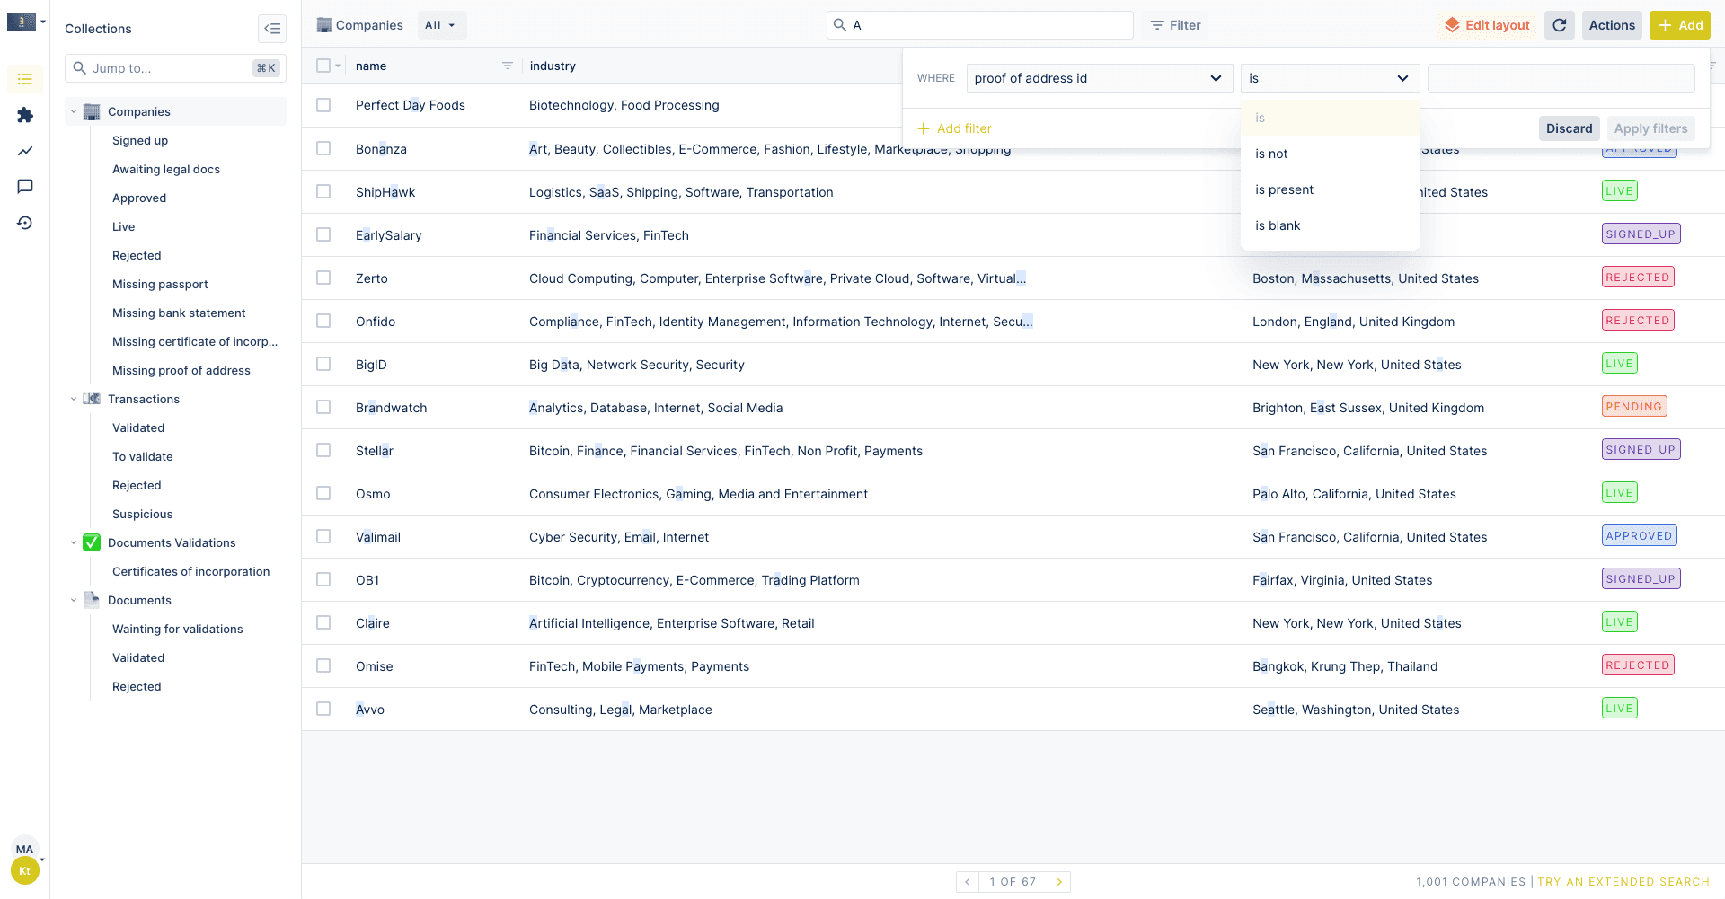This screenshot has width=1725, height=899.
Task: Collapse the Transactions tree node
Action: [x=74, y=399]
